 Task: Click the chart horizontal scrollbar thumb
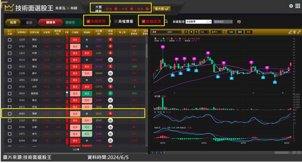point(281,153)
